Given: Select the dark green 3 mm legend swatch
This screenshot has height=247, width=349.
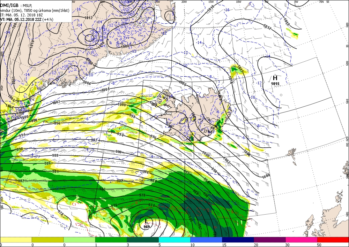Looking at the screenshot, I should coord(143,240).
